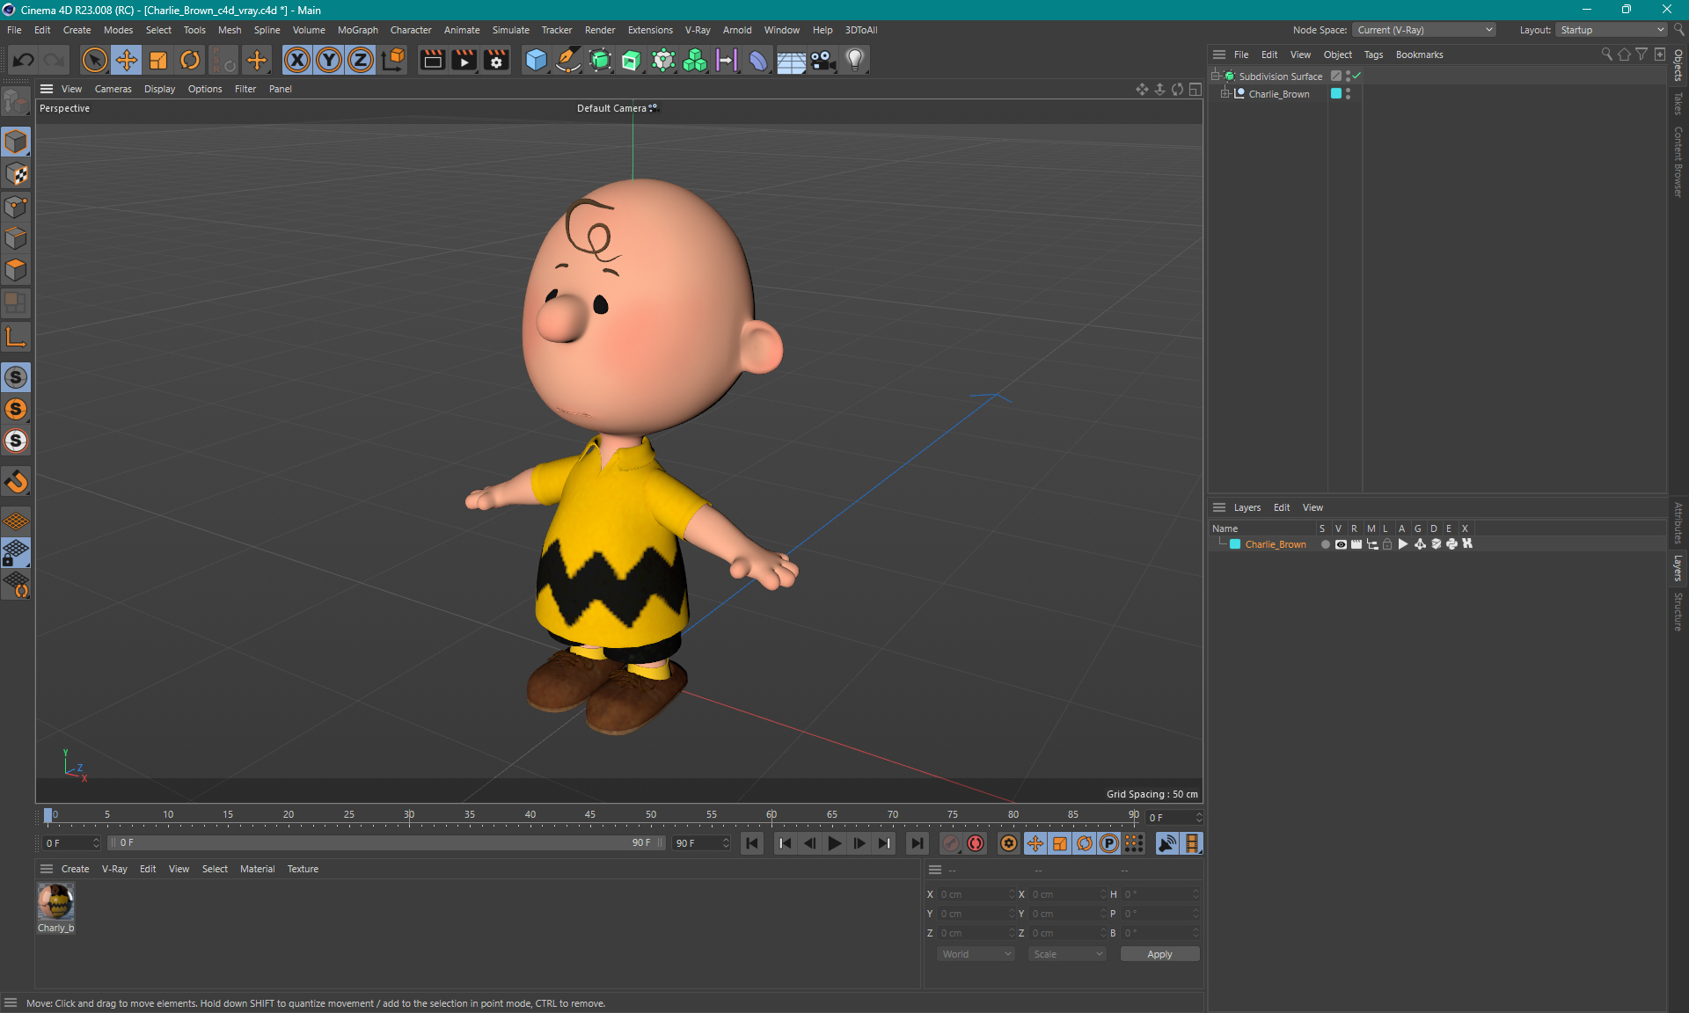Activate the Rotate tool

pyautogui.click(x=190, y=60)
